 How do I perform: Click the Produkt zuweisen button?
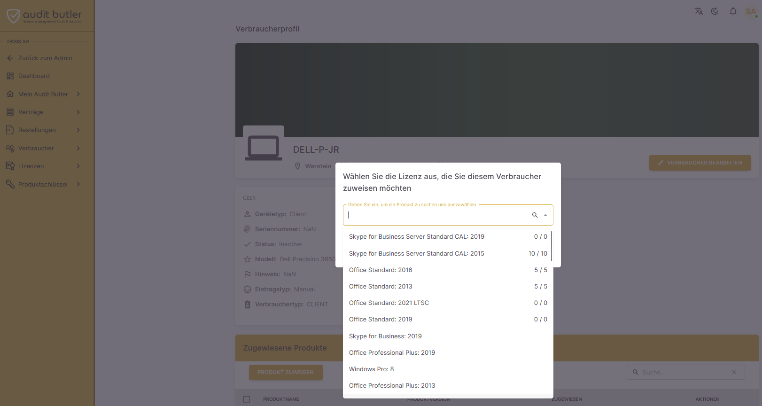tap(286, 373)
